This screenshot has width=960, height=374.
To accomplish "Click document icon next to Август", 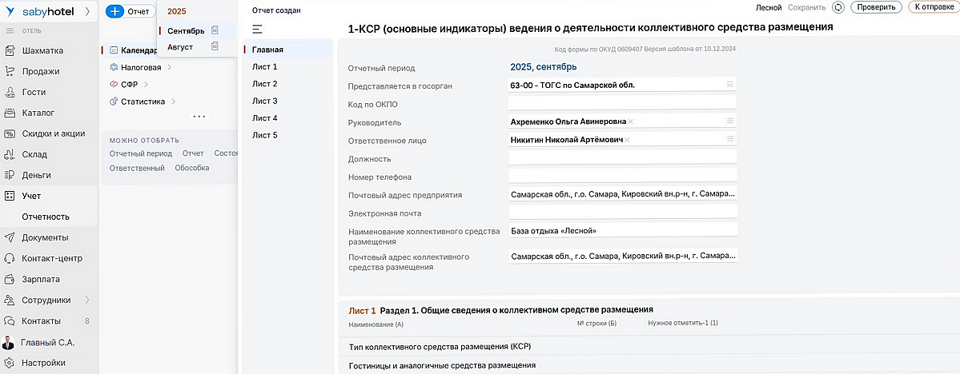I will pyautogui.click(x=215, y=47).
